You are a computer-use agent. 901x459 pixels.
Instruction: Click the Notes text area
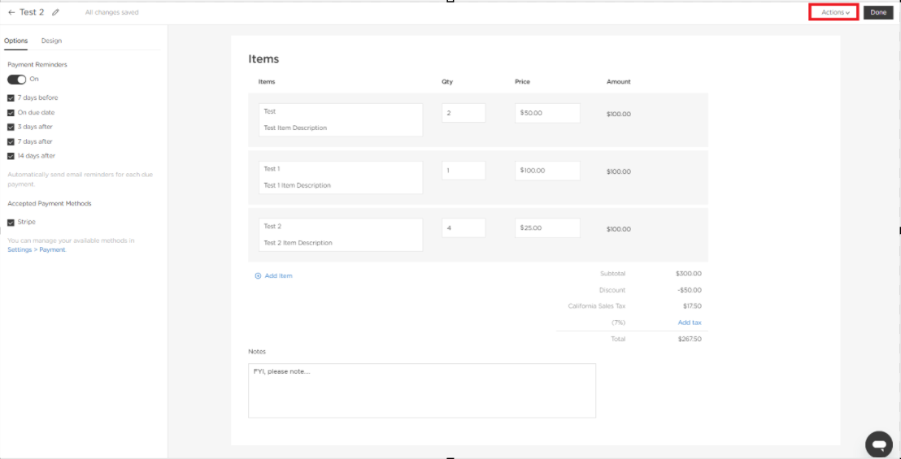[x=422, y=391]
